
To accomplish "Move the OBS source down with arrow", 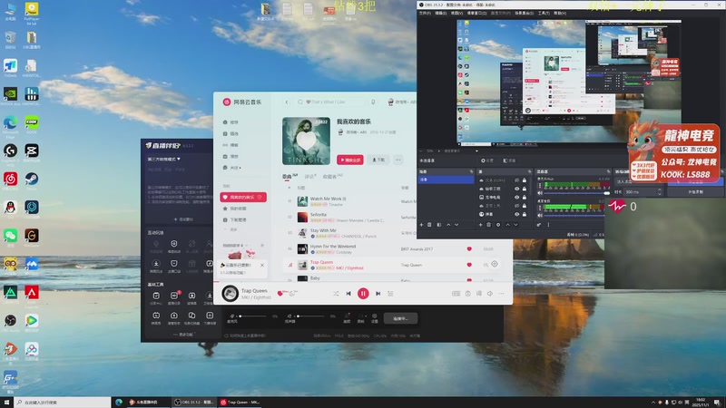I will [515, 225].
